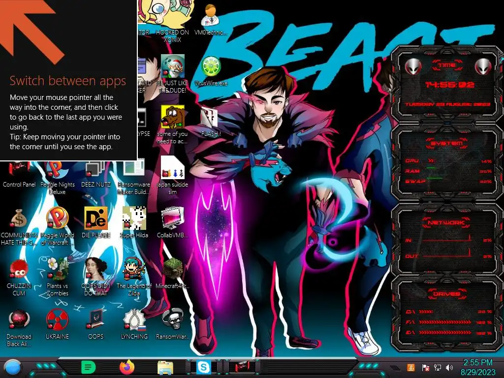The image size is (504, 378).
Task: Launch Super Hilda game icon
Action: point(134,222)
